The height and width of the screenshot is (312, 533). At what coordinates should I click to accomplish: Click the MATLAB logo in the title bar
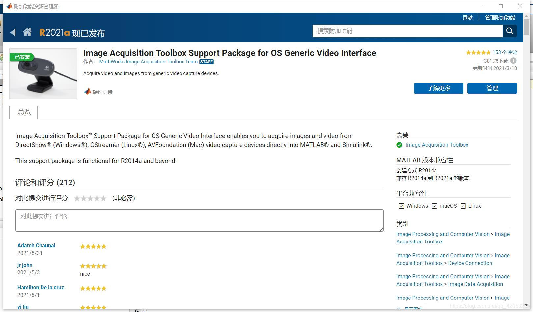(9, 6)
